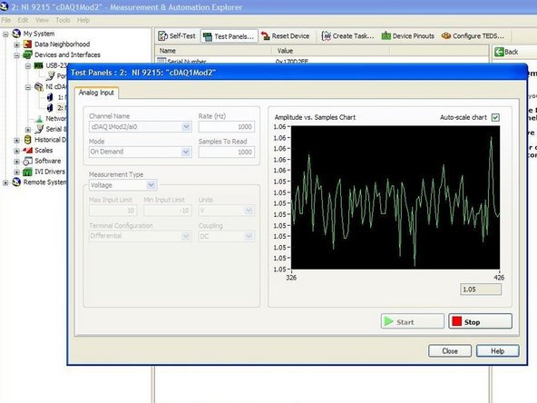Select the Scales icon in tree

pyautogui.click(x=28, y=150)
